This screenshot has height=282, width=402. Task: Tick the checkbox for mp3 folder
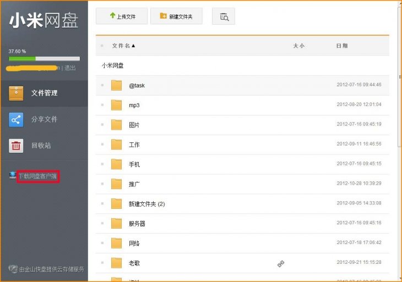tap(102, 104)
